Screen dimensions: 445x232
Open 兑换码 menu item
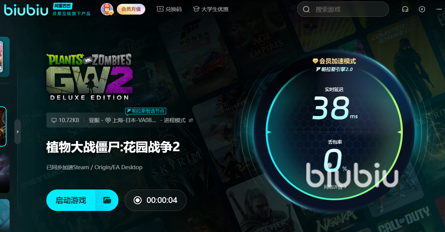tap(173, 9)
